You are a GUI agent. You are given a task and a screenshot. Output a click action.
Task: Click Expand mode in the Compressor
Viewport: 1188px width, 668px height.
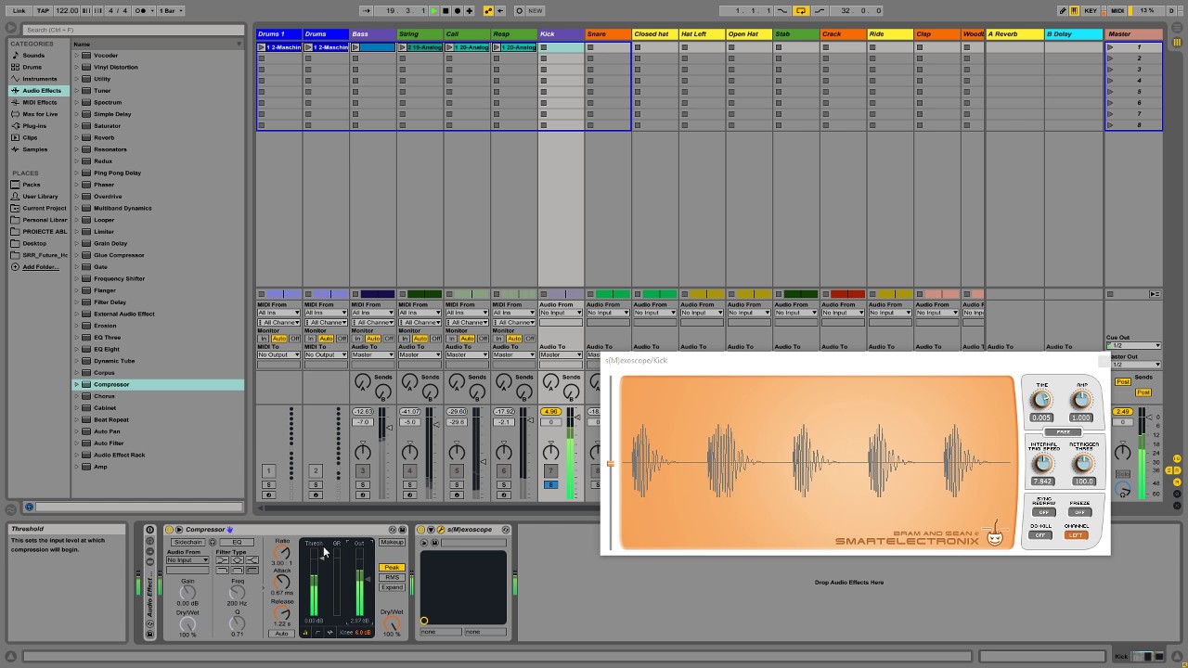coord(392,587)
